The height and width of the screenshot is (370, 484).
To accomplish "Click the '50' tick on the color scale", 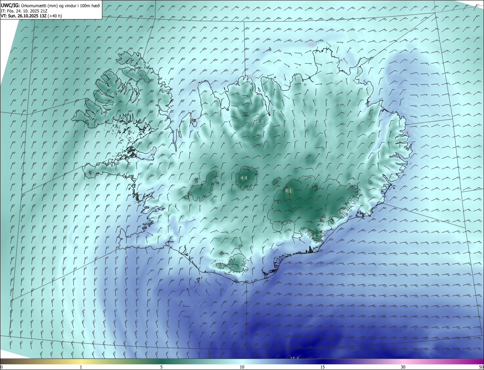I will click(x=481, y=367).
